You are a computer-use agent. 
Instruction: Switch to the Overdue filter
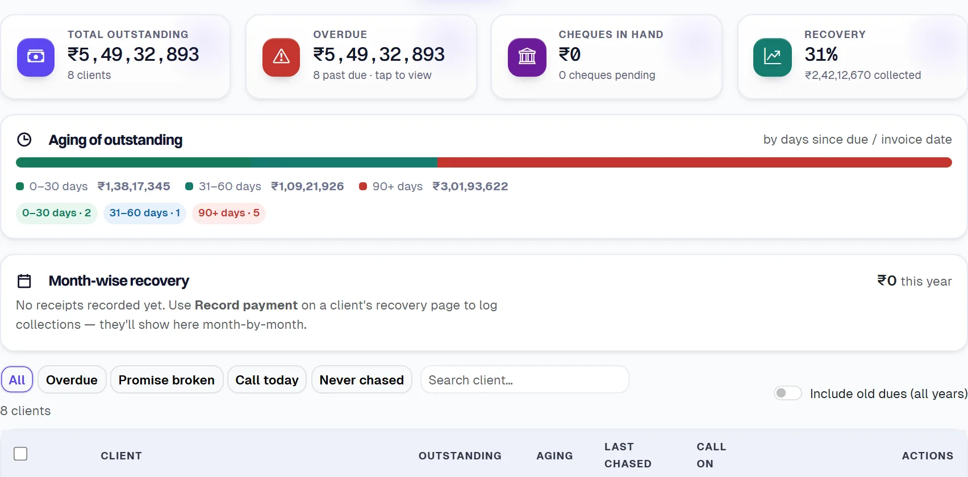tap(72, 379)
